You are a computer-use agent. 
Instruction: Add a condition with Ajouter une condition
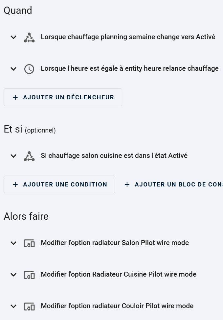coord(59,185)
